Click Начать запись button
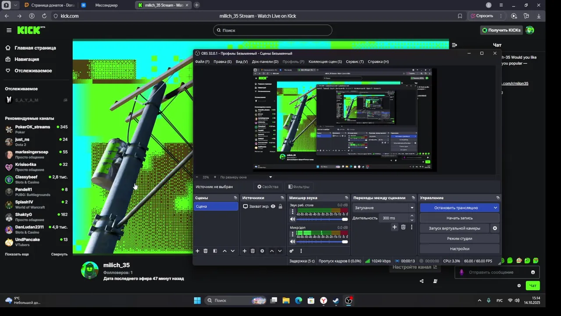 pyautogui.click(x=459, y=218)
